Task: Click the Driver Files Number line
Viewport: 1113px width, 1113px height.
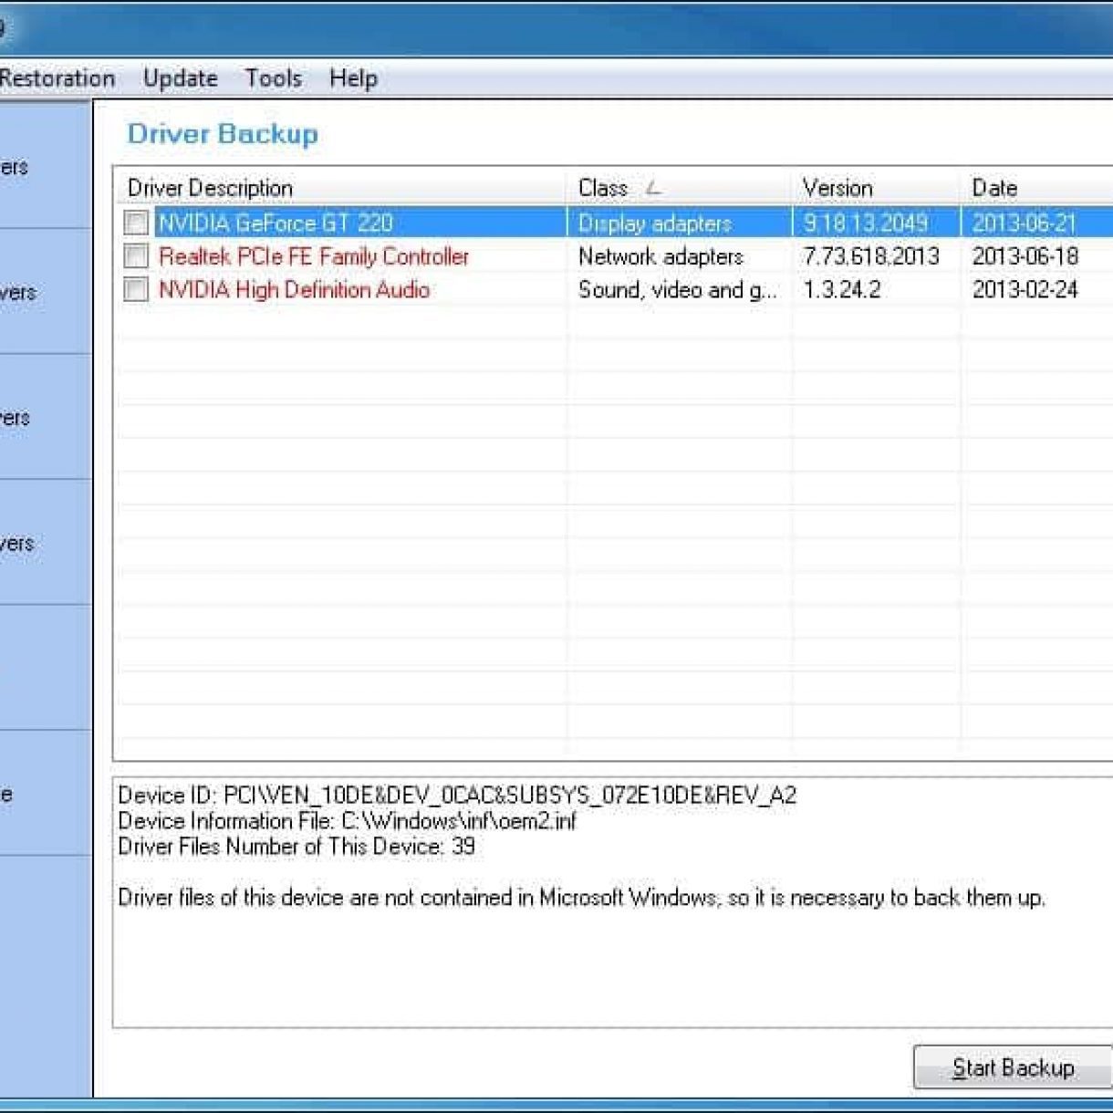Action: coord(296,847)
